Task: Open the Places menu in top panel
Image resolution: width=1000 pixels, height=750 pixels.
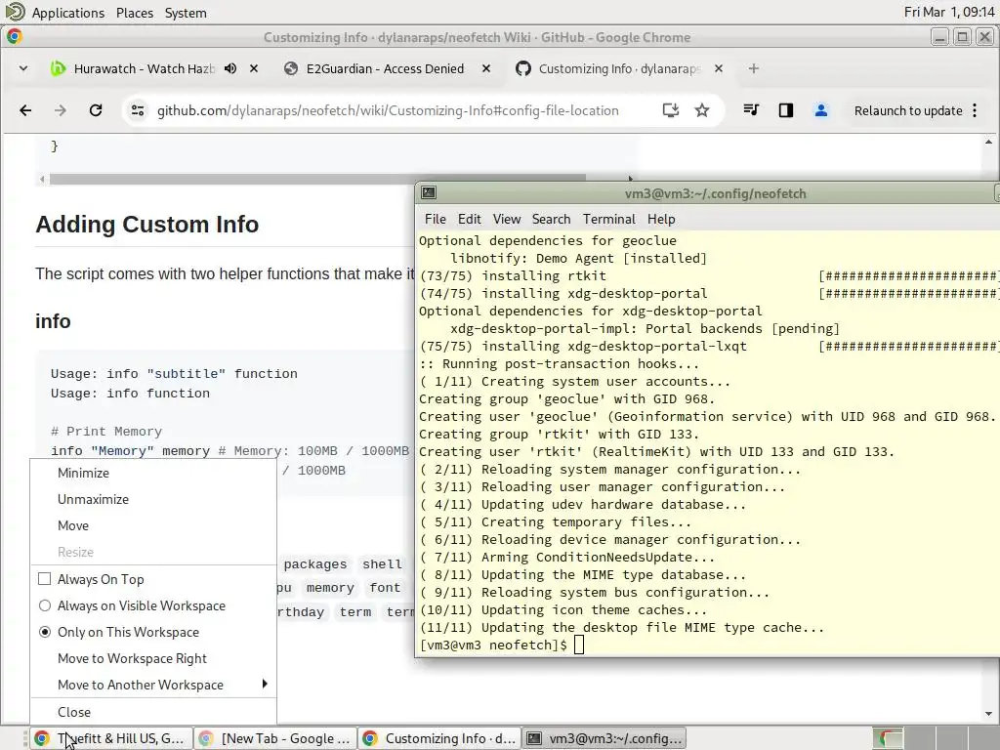Action: (135, 13)
